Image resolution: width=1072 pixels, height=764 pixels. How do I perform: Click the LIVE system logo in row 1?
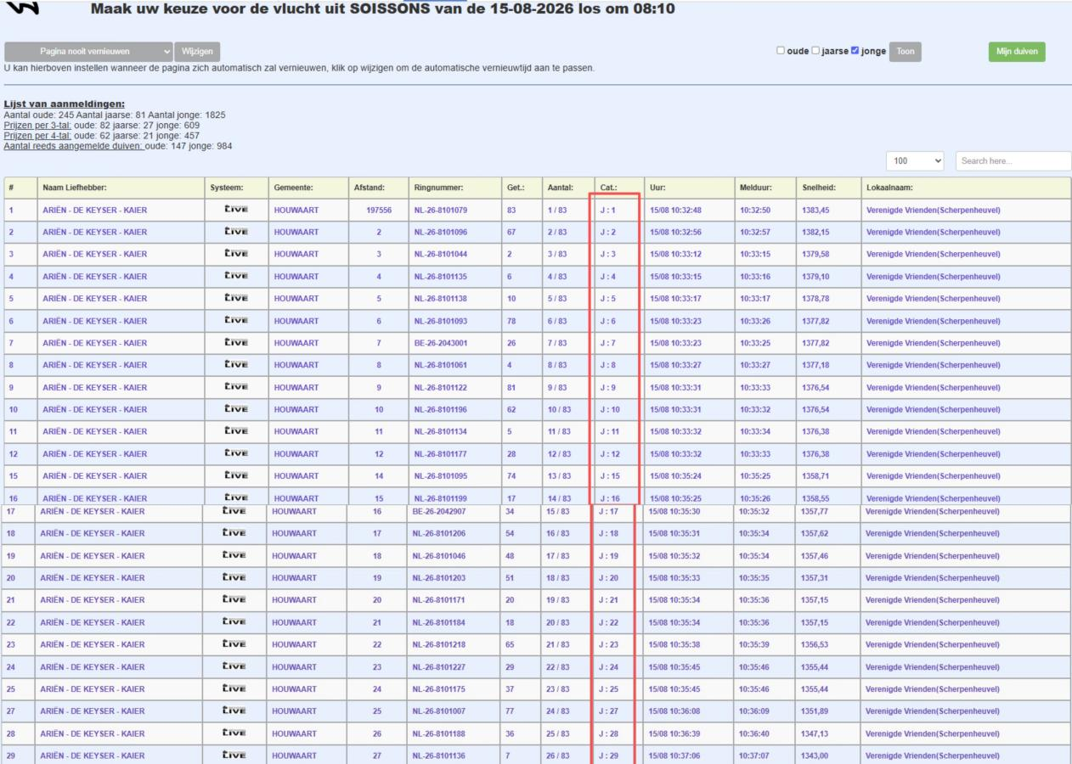pyautogui.click(x=234, y=210)
